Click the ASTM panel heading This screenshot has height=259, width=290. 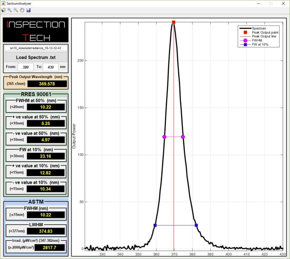click(36, 202)
